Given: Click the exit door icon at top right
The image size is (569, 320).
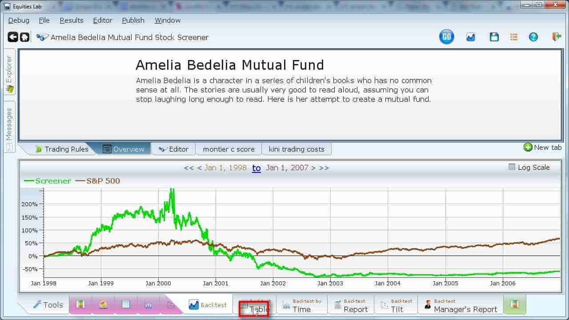Looking at the screenshot, I should [556, 37].
